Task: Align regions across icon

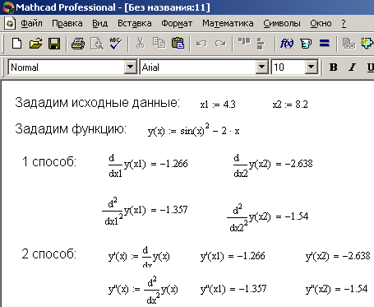Action: coord(244,42)
